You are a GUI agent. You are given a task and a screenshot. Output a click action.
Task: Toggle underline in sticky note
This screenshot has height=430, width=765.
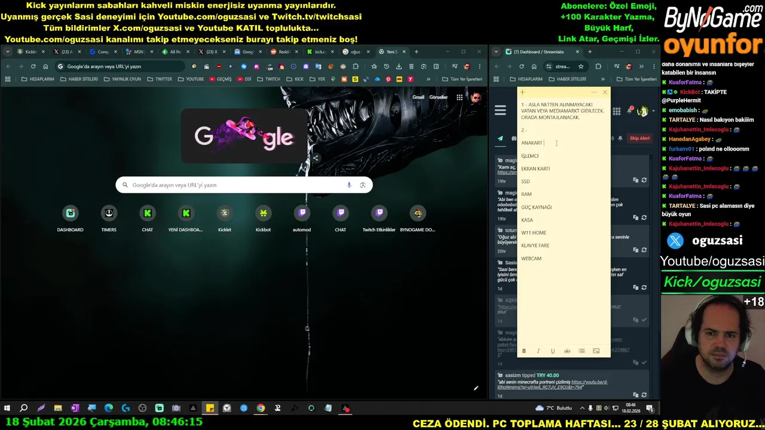click(x=553, y=351)
